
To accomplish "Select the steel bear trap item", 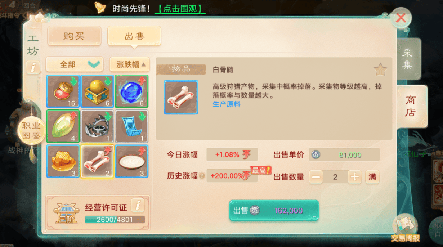I will click(x=98, y=126).
